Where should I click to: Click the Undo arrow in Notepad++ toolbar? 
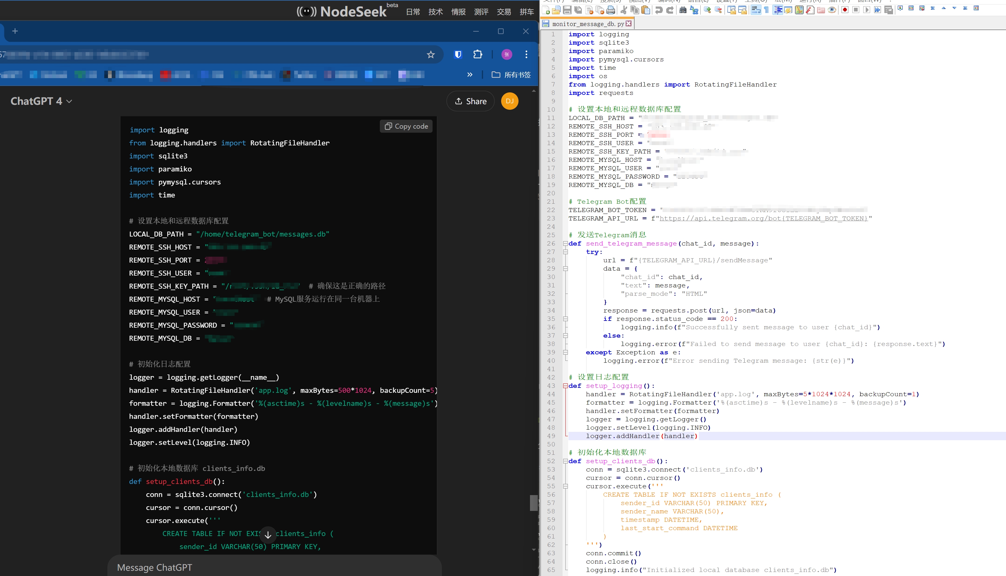pyautogui.click(x=659, y=10)
